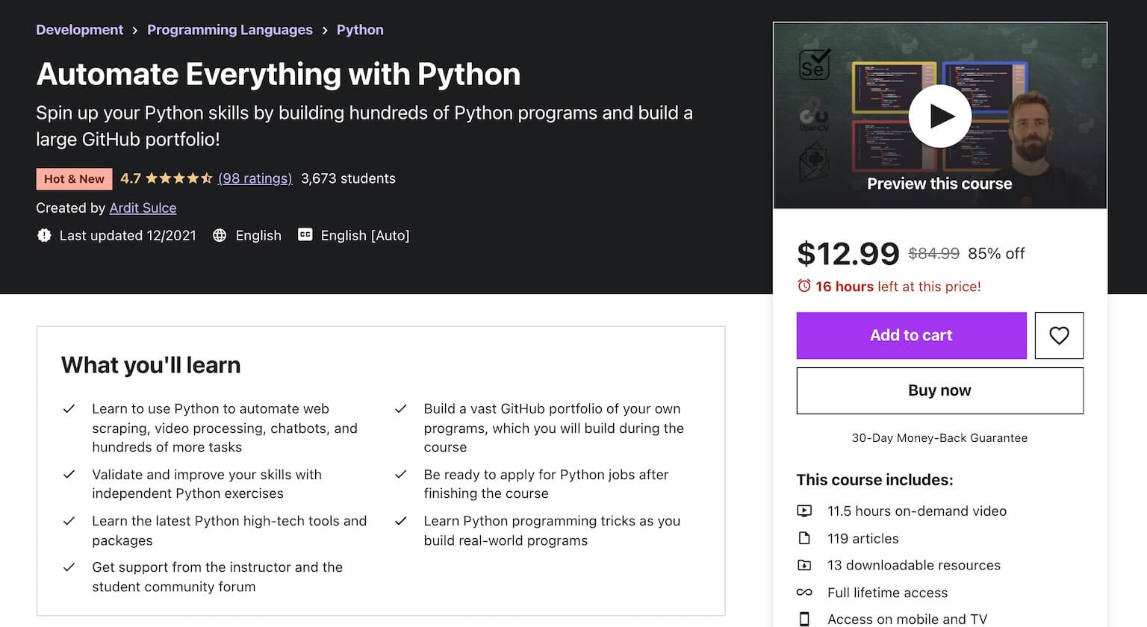
Task: Click checkmark beside Validate and improve skills
Action: 69,475
